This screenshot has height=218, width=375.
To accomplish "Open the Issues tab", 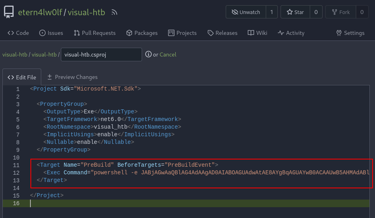I will coord(51,33).
